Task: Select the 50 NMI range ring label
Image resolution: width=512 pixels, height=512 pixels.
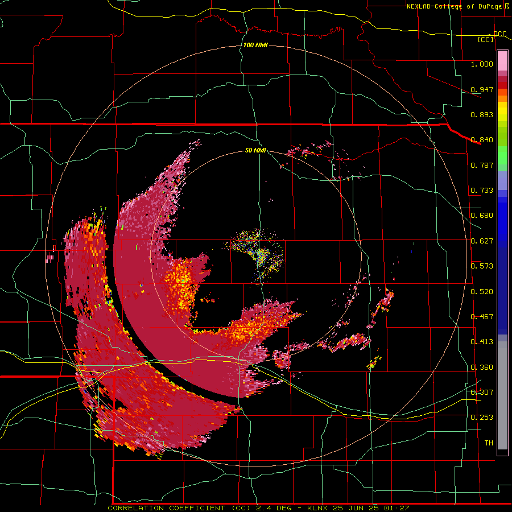Action: click(255, 150)
